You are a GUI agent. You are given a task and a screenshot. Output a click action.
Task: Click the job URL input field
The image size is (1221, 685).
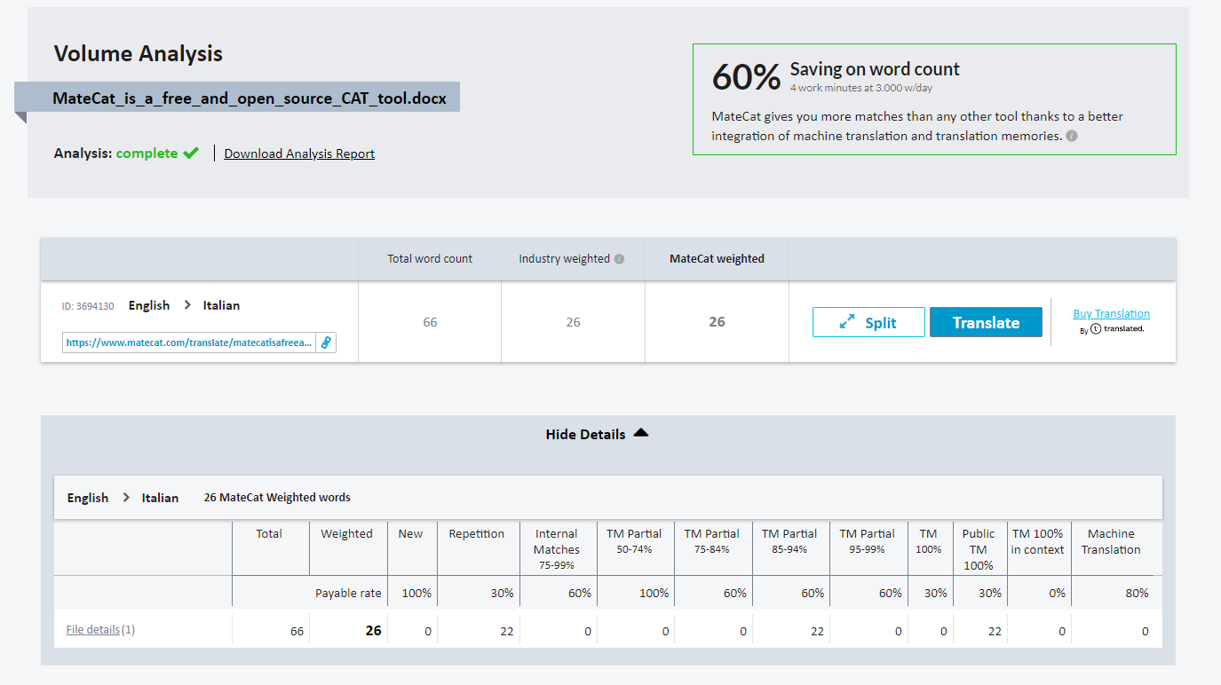pos(189,342)
